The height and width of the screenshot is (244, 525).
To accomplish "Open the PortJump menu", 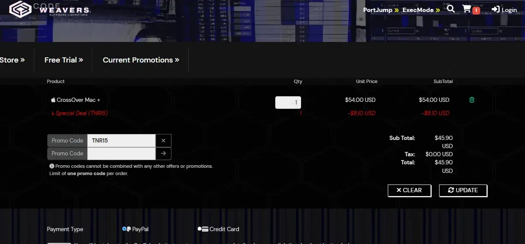I will (x=381, y=10).
